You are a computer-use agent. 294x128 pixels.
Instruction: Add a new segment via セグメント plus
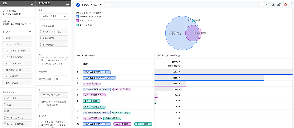coord(30,31)
